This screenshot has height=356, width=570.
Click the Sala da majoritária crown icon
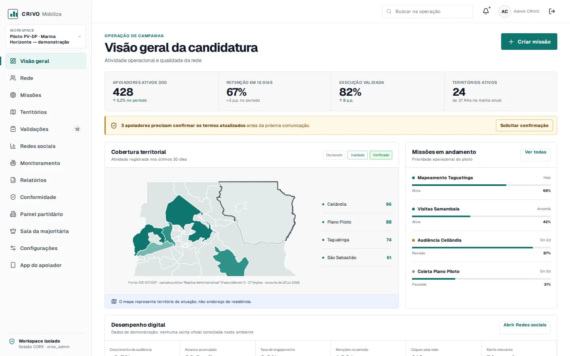point(13,231)
